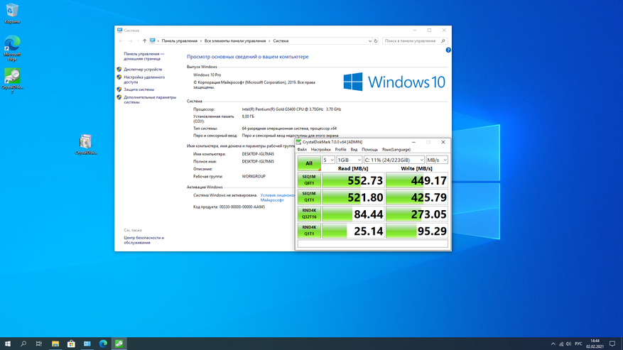Switch to System window taskbar icon

[x=87, y=344]
